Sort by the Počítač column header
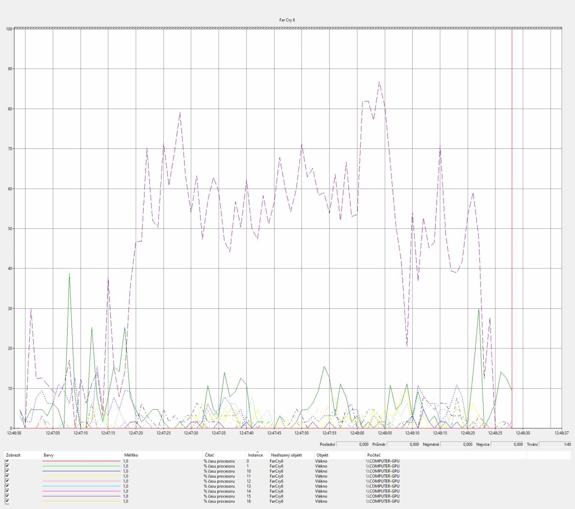This screenshot has width=575, height=509. (446, 455)
